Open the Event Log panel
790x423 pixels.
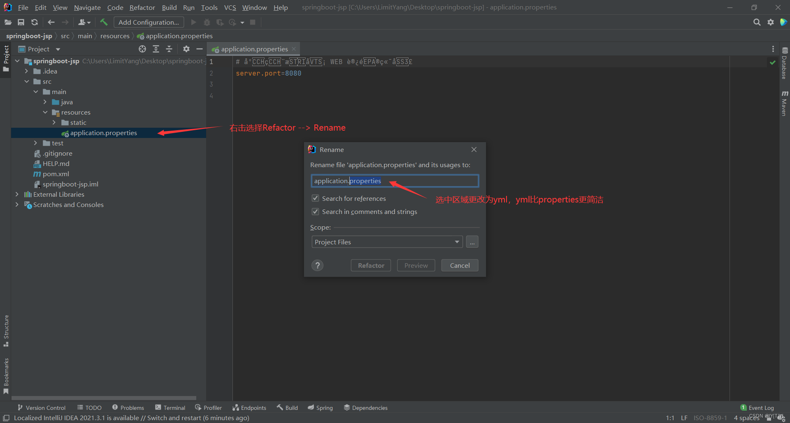coord(757,407)
